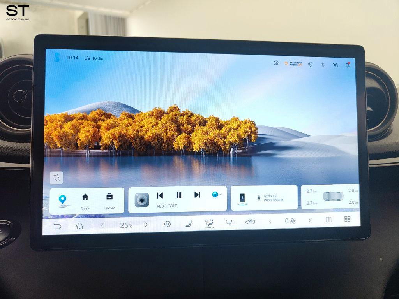Open seat adjustment icon
This screenshot has height=299, width=399.
point(189,223)
